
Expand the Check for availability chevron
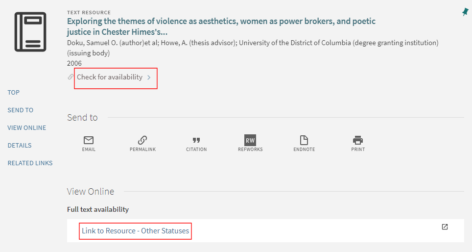[149, 77]
